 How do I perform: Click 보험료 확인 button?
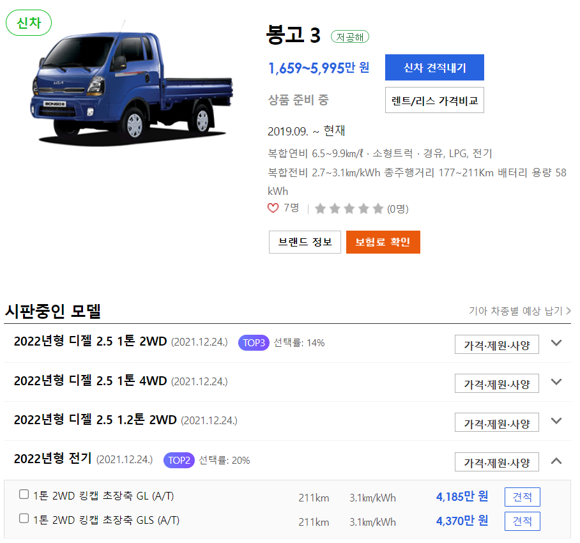[383, 242]
